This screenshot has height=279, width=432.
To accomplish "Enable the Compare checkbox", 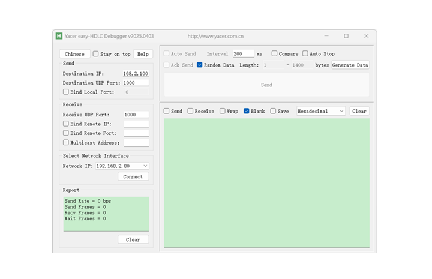I will 274,53.
